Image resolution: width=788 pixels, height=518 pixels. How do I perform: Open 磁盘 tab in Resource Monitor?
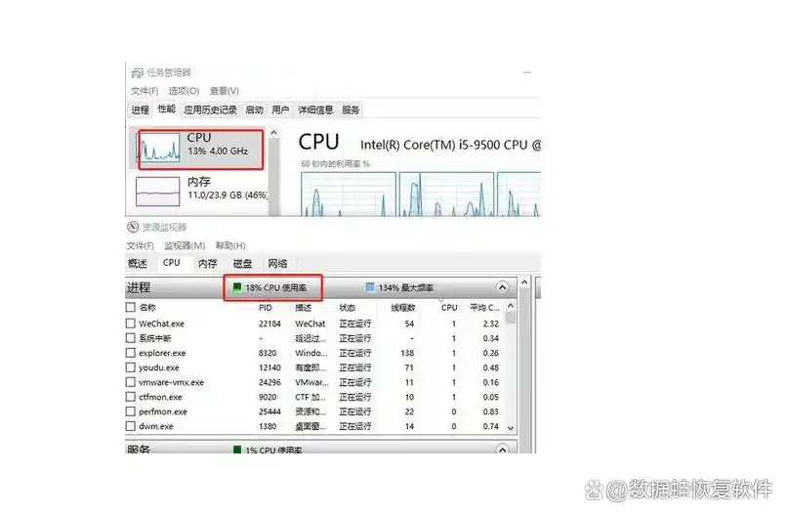(x=243, y=264)
